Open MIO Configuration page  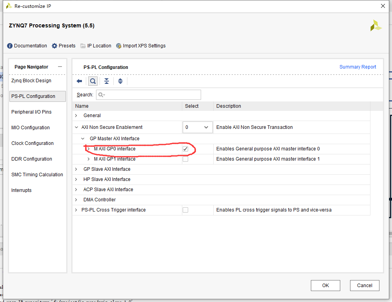coord(31,128)
